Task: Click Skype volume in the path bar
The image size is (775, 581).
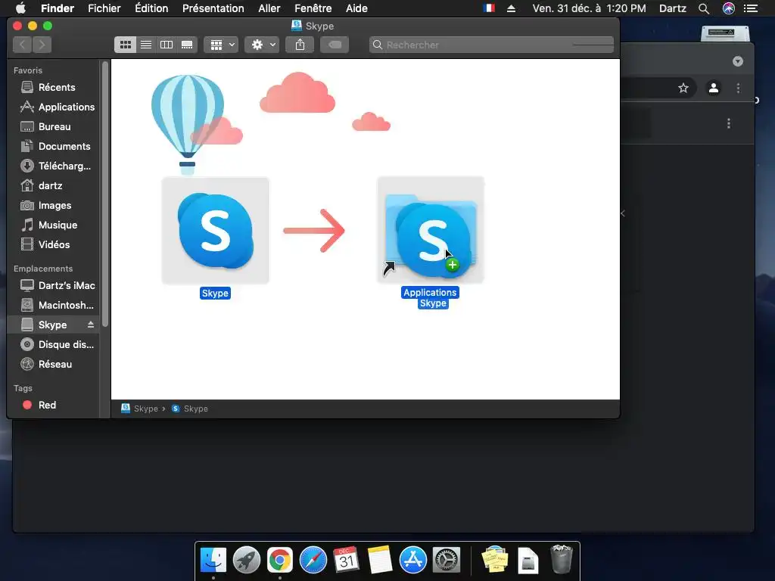Action: pos(140,409)
